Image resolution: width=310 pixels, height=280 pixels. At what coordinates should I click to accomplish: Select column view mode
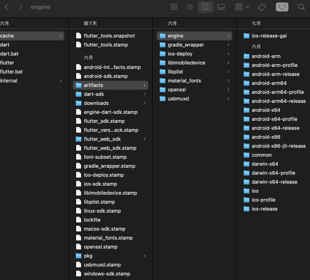pos(206,7)
